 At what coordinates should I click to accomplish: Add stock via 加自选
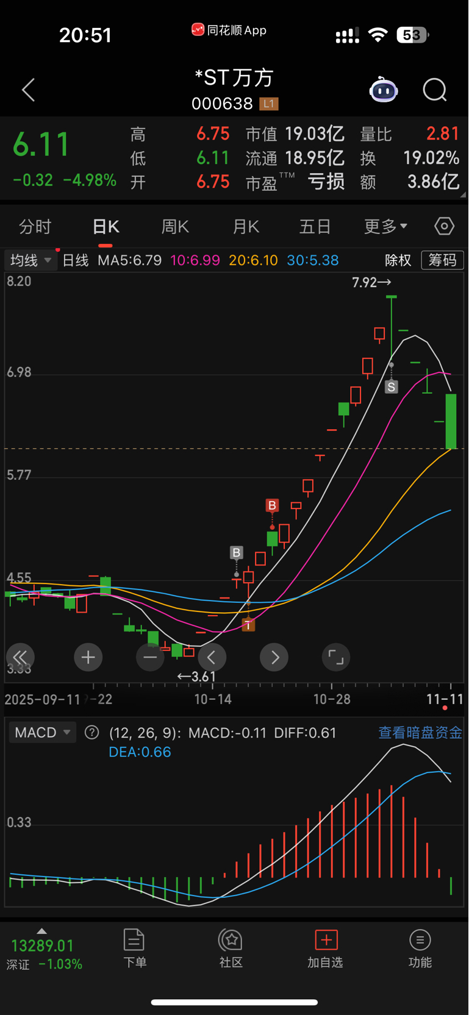click(326, 949)
